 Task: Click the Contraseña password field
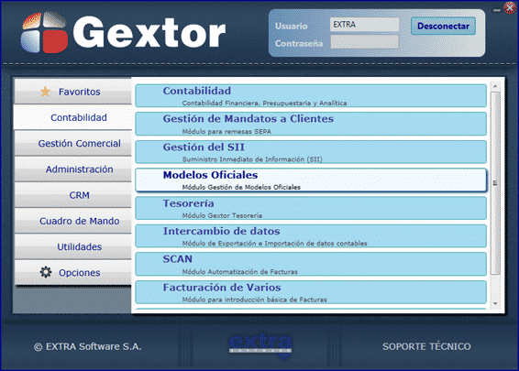[x=364, y=42]
